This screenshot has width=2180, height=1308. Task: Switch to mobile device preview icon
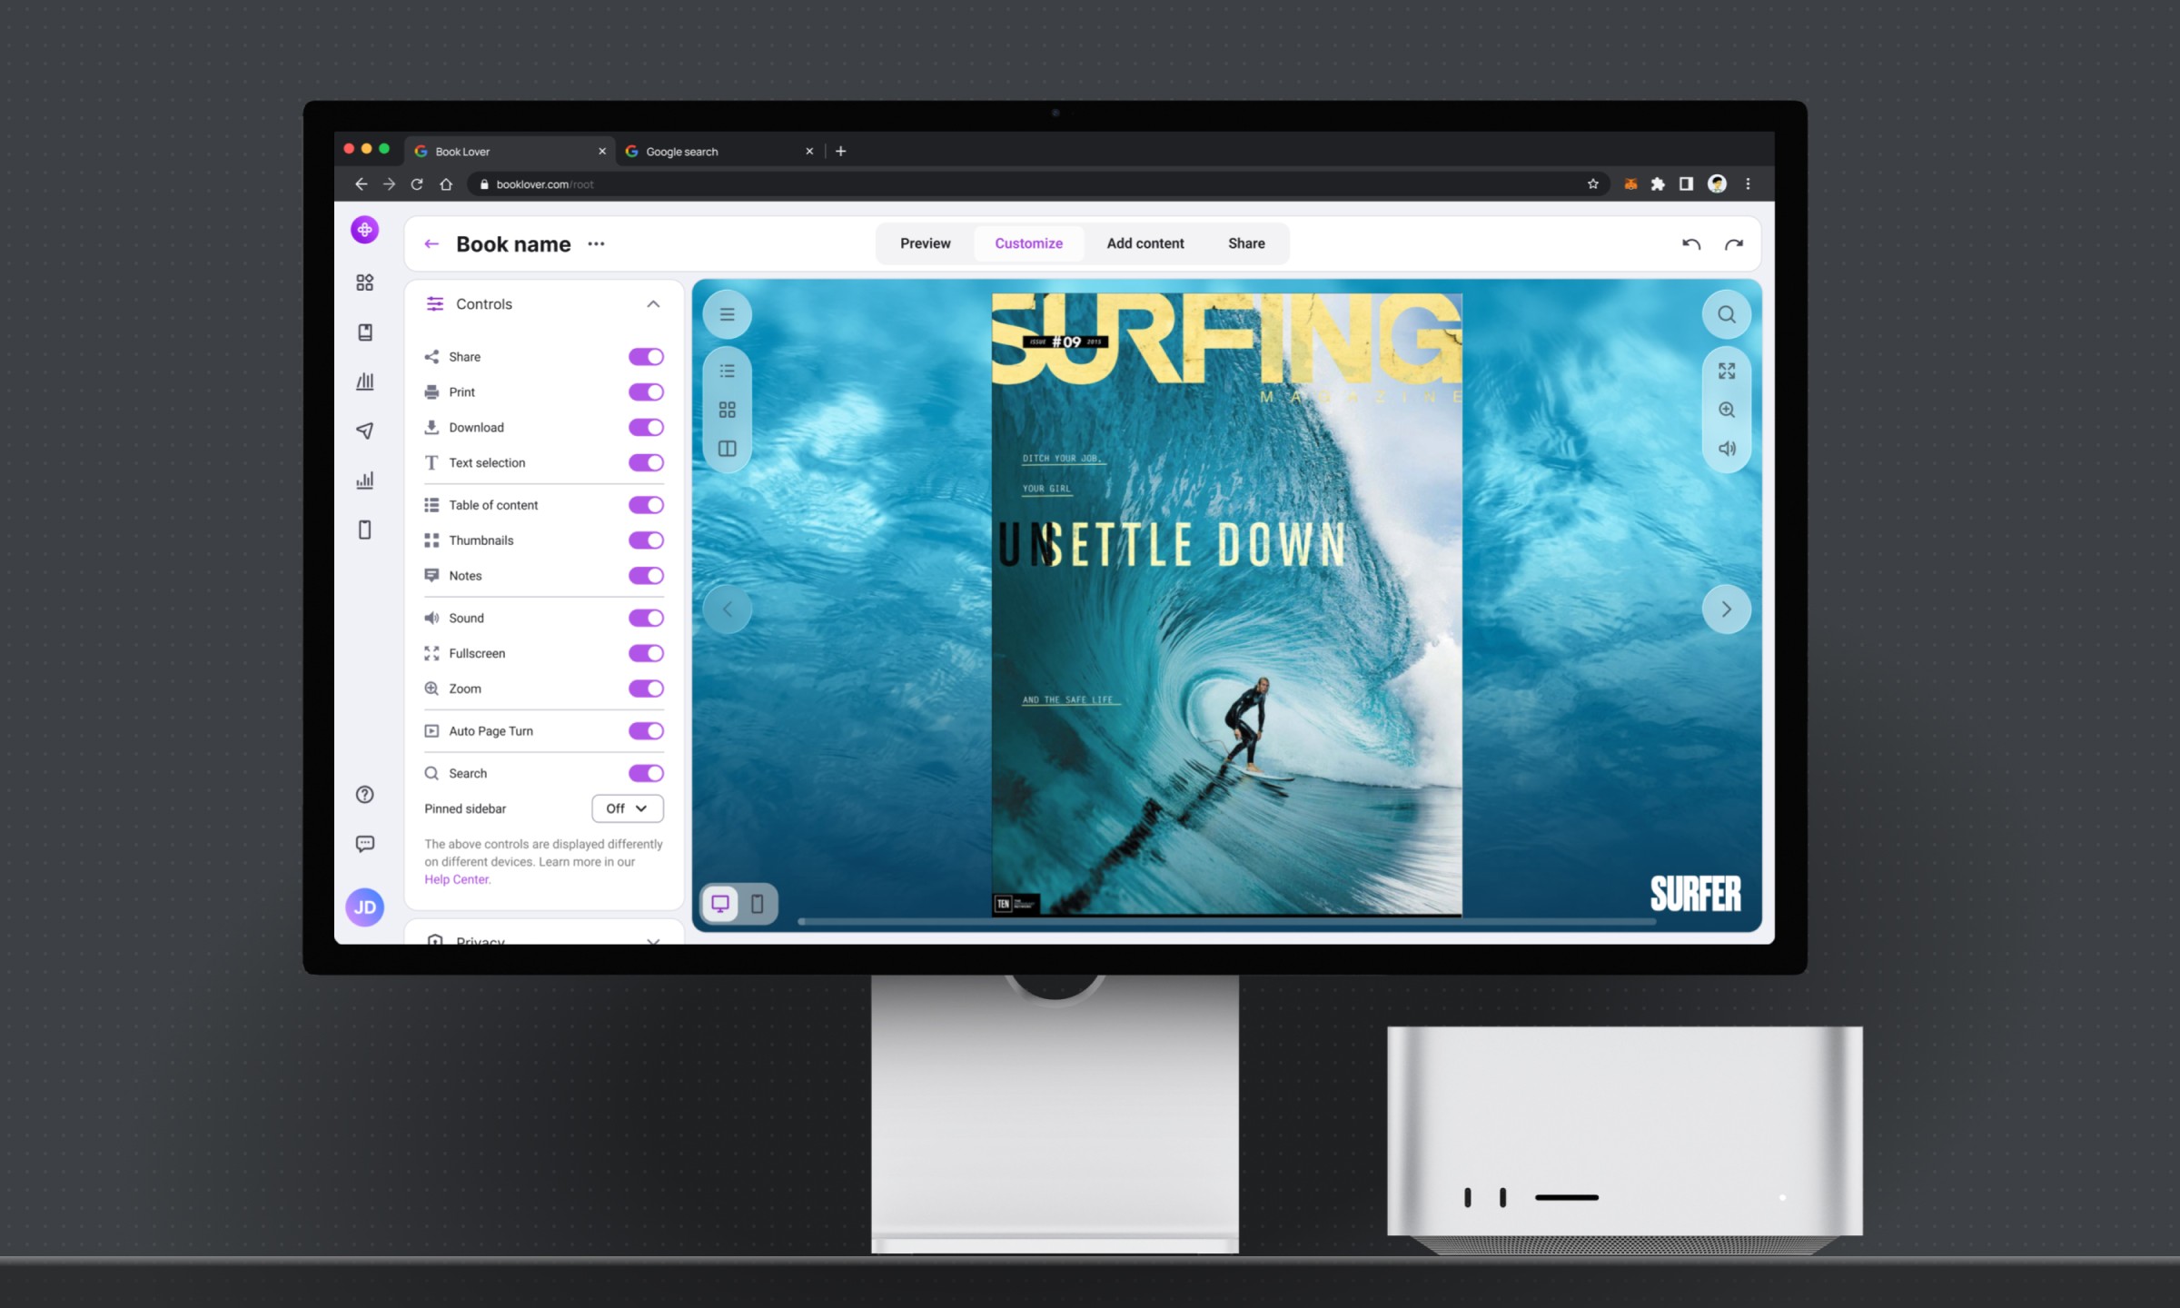757,904
